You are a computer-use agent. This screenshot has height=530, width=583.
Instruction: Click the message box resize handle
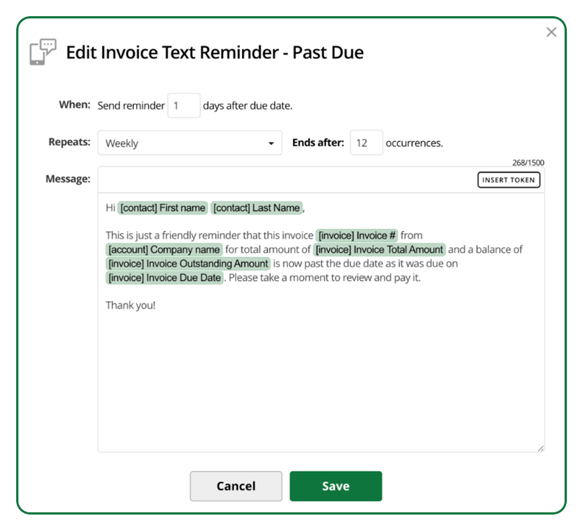pyautogui.click(x=540, y=448)
